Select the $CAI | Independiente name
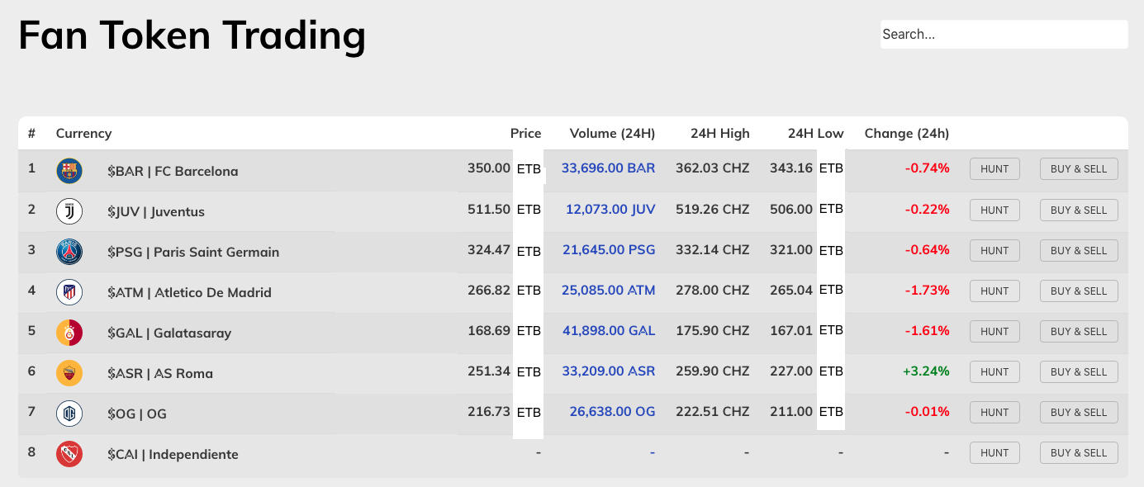1144x487 pixels. click(173, 455)
